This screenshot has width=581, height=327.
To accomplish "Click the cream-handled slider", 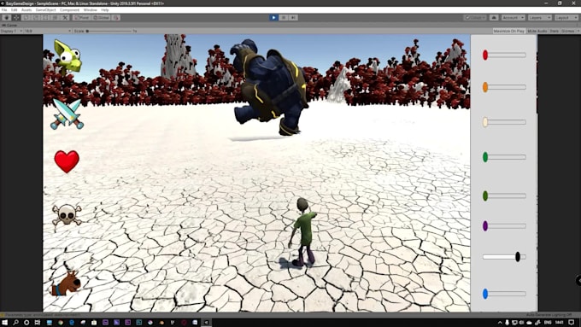I will 504,122.
